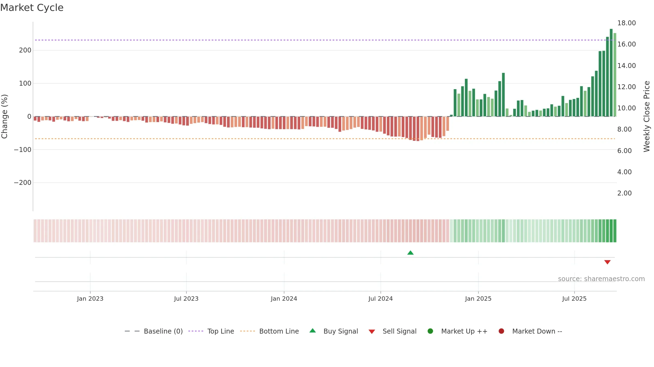Click the 'Sell Signal' legend label
This screenshot has width=654, height=367.
tap(399, 331)
